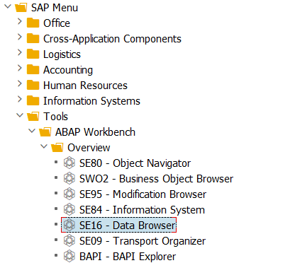
Task: Select the Information Systems tree entry
Action: (91, 101)
